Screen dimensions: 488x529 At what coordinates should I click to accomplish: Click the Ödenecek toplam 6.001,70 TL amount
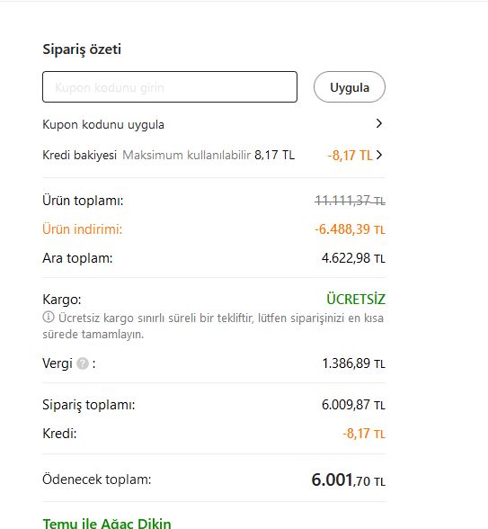coord(348,480)
